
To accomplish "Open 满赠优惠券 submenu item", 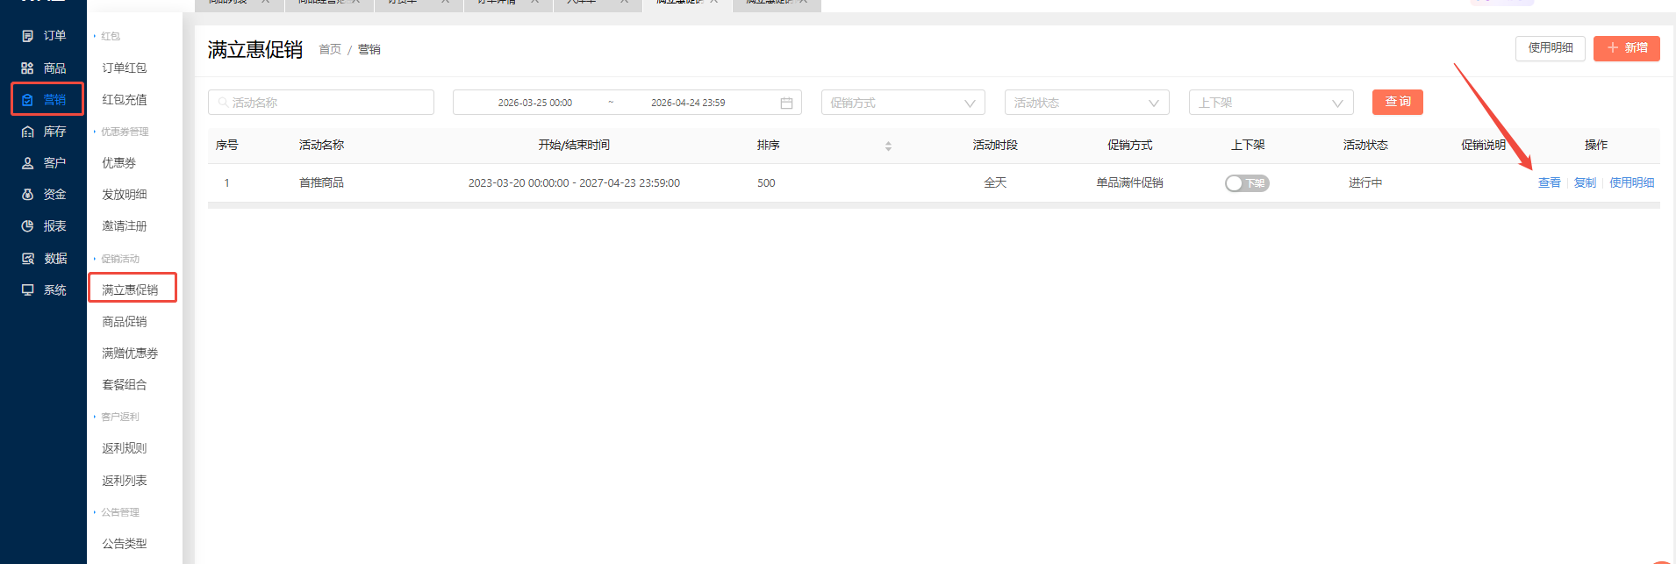I will pyautogui.click(x=130, y=353).
